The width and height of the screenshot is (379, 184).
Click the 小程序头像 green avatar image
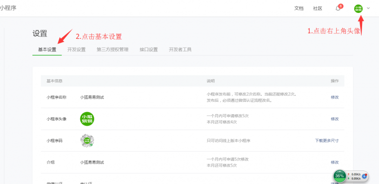click(x=87, y=119)
